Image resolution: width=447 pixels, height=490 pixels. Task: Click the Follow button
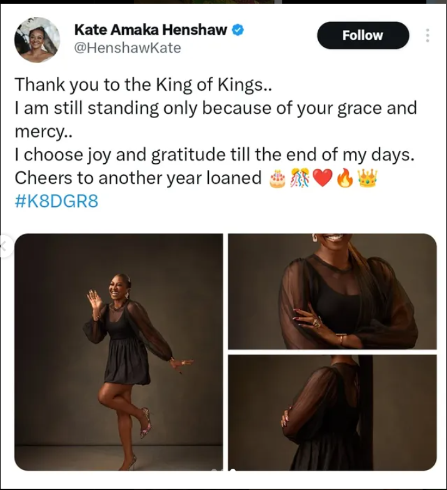pyautogui.click(x=363, y=35)
